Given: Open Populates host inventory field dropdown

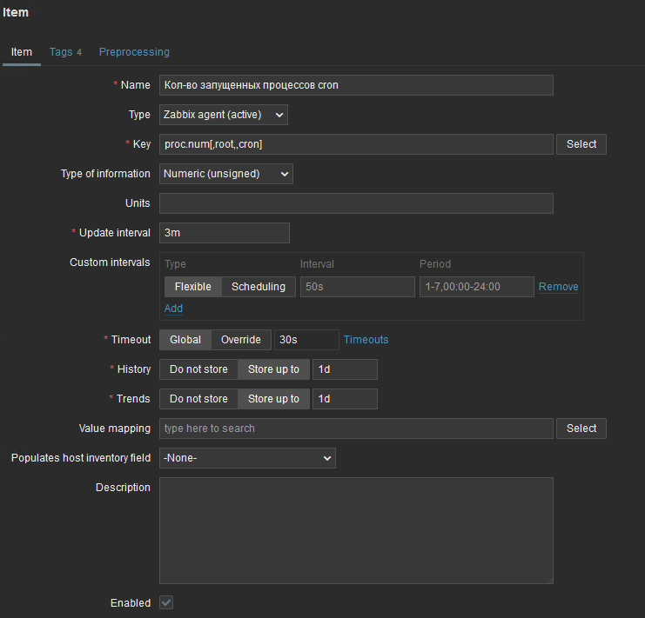Looking at the screenshot, I should (x=247, y=458).
